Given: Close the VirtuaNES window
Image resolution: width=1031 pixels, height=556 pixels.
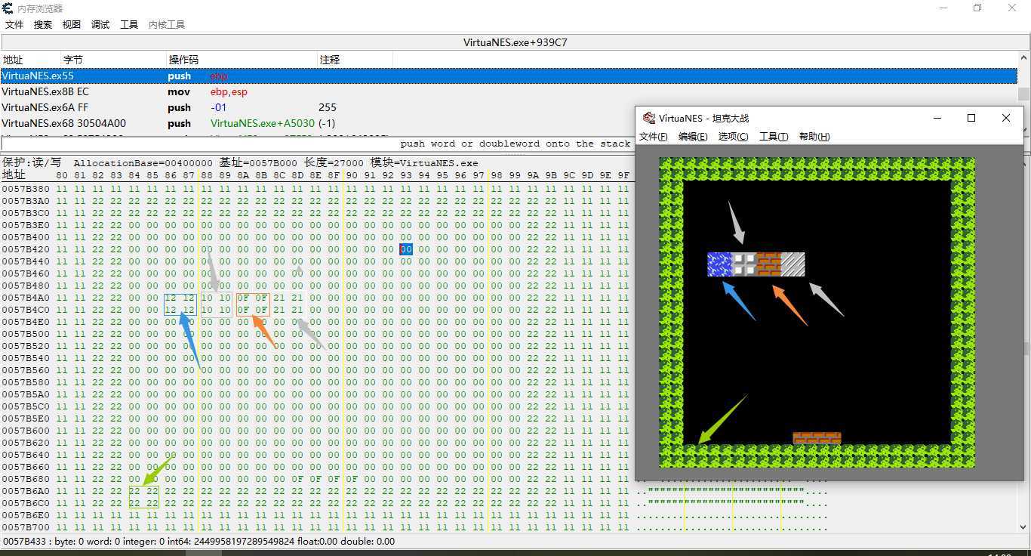Looking at the screenshot, I should pos(1006,118).
